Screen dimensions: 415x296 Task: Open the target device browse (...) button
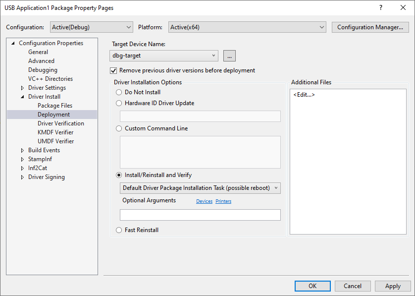(x=229, y=56)
